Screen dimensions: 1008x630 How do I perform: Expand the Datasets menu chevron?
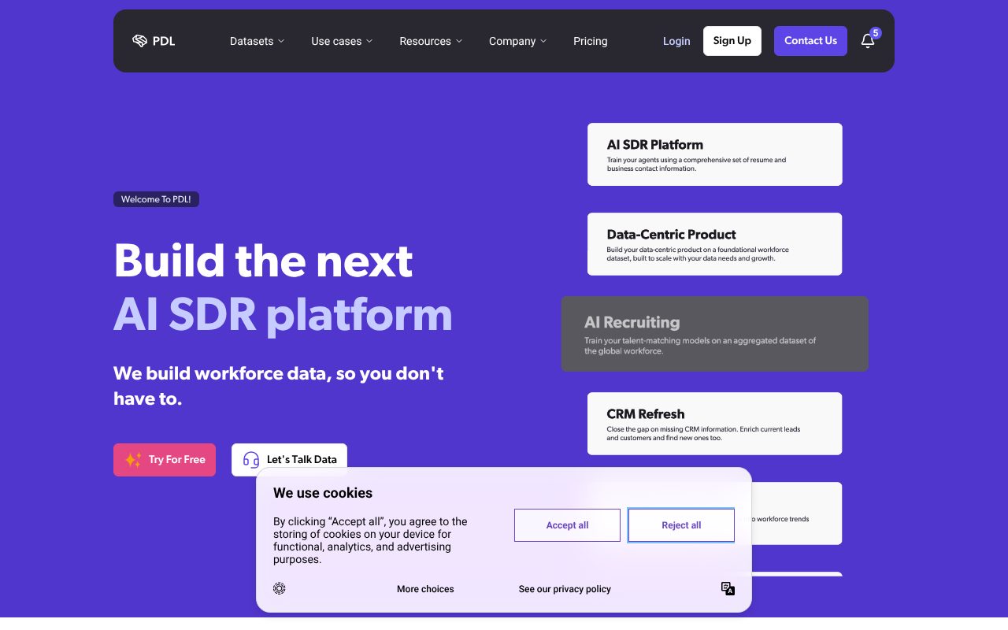(x=281, y=41)
